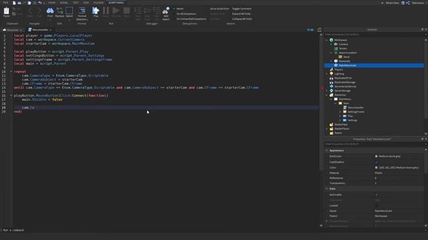Viewport: 428px width, 240px height.
Task: Click the Undo arrow in quick access bar
Action: click(x=40, y=3)
